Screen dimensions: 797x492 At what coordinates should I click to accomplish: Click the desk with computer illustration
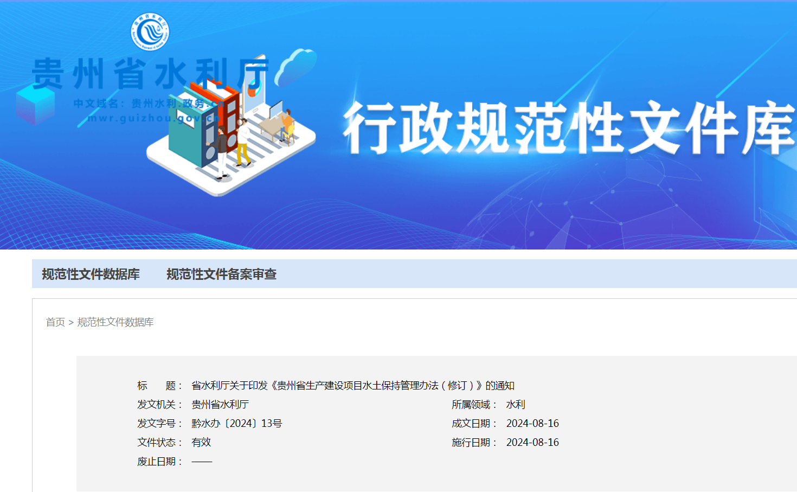pos(277,125)
